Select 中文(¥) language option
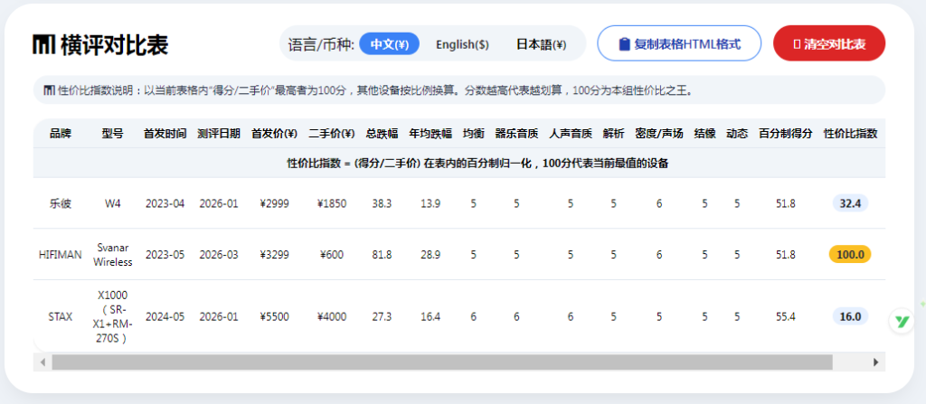The height and width of the screenshot is (404, 926). pos(389,44)
